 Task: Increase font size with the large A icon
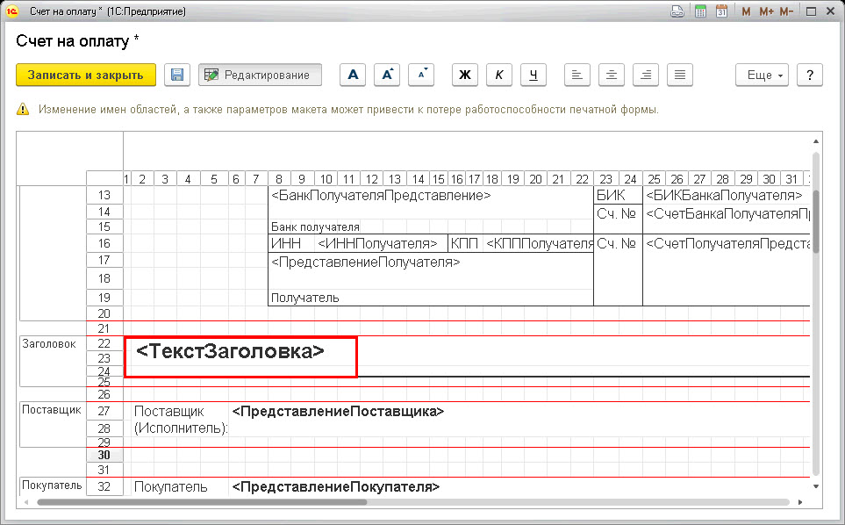387,75
